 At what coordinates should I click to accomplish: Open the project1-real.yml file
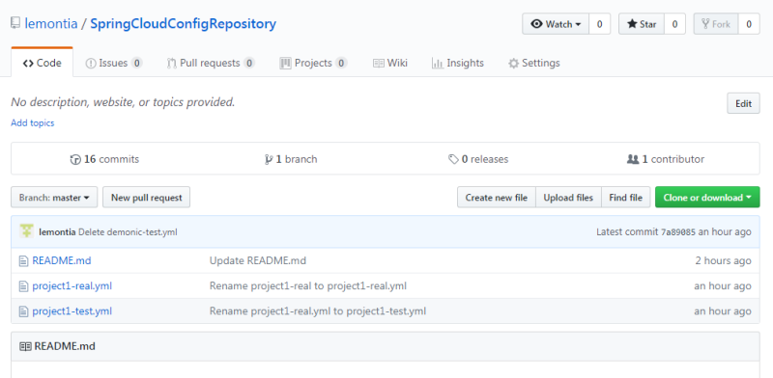click(72, 286)
